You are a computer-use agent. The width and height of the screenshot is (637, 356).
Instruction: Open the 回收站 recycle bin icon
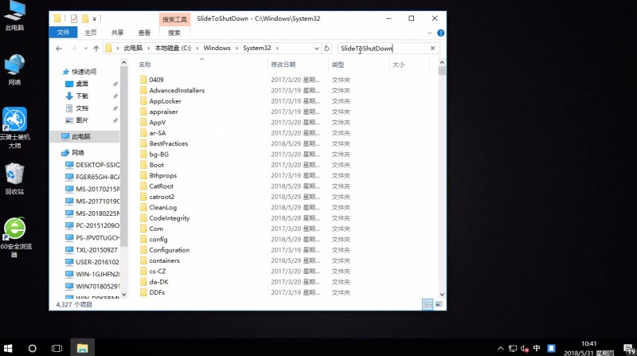tap(14, 179)
